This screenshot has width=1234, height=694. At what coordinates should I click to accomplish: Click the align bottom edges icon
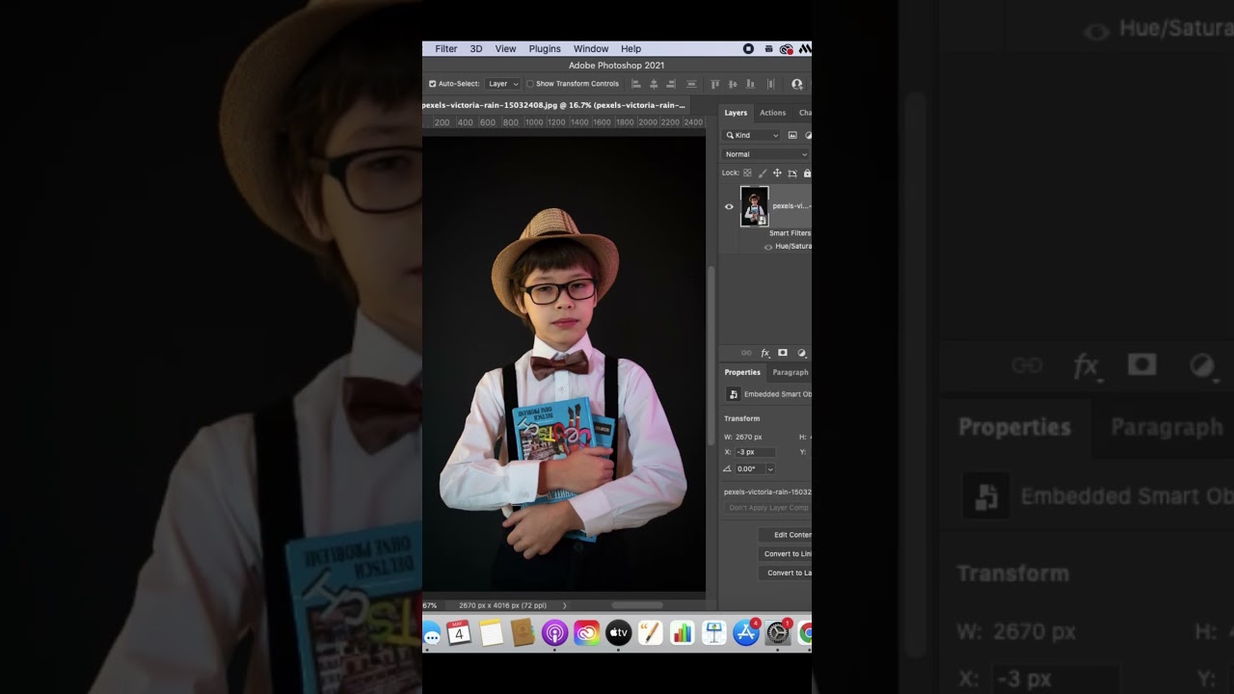[752, 84]
